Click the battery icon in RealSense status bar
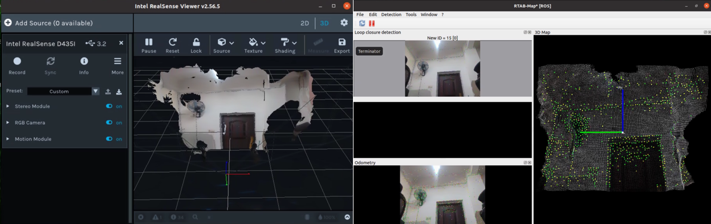Image resolution: width=711 pixels, height=224 pixels. pyautogui.click(x=307, y=217)
